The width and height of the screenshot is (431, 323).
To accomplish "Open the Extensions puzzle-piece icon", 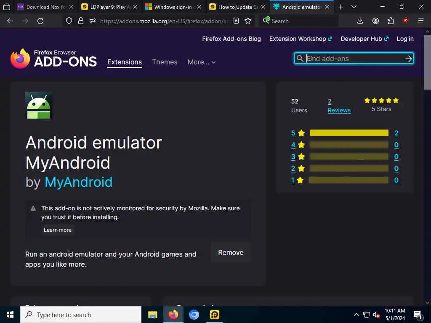I will pyautogui.click(x=391, y=21).
